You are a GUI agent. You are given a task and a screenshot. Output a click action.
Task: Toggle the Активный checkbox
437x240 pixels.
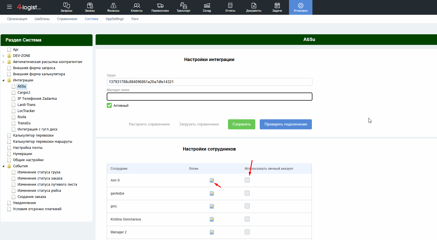(x=109, y=105)
